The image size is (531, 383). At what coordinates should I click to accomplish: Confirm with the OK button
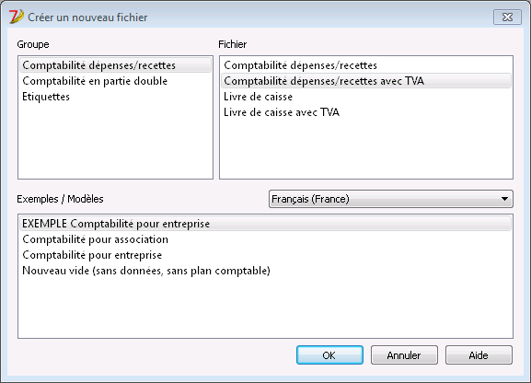329,355
